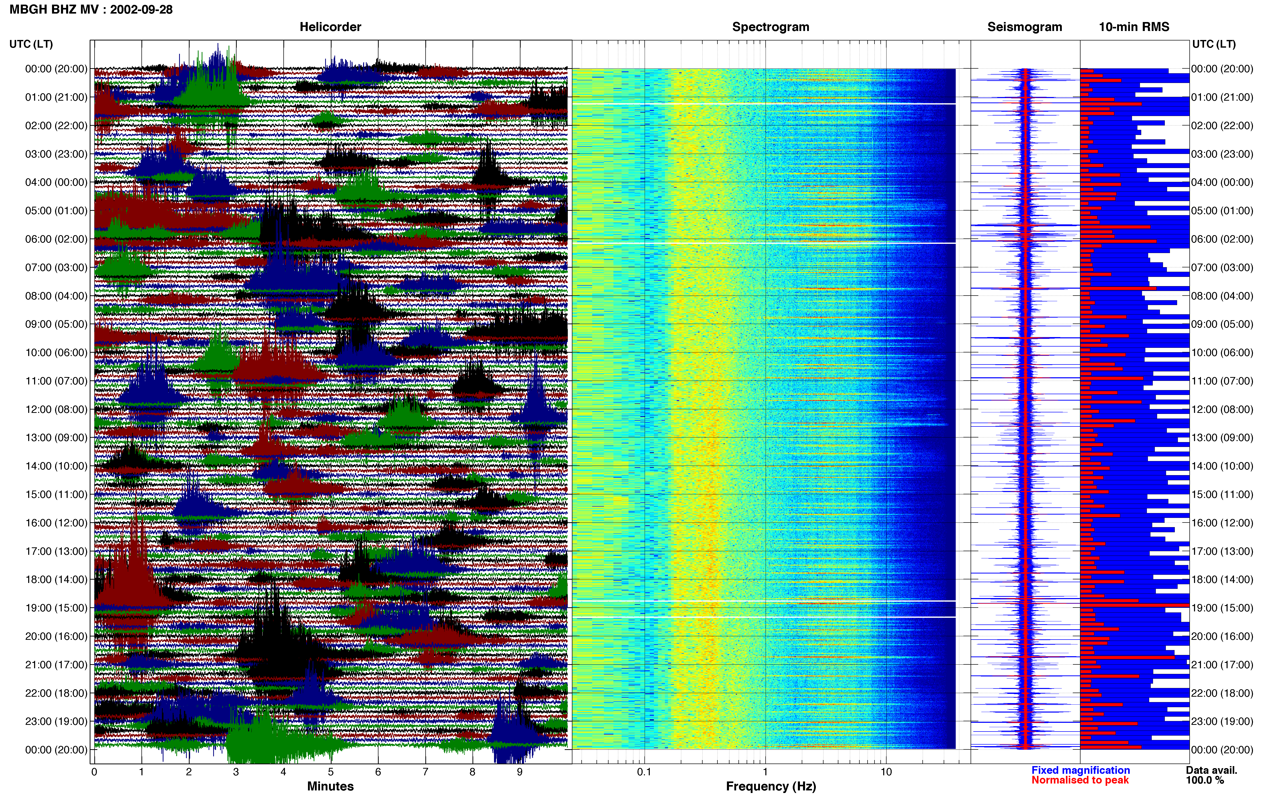This screenshot has height=804, width=1286.
Task: Click right axis label '11:00 (07:00)'
Action: click(1222, 381)
